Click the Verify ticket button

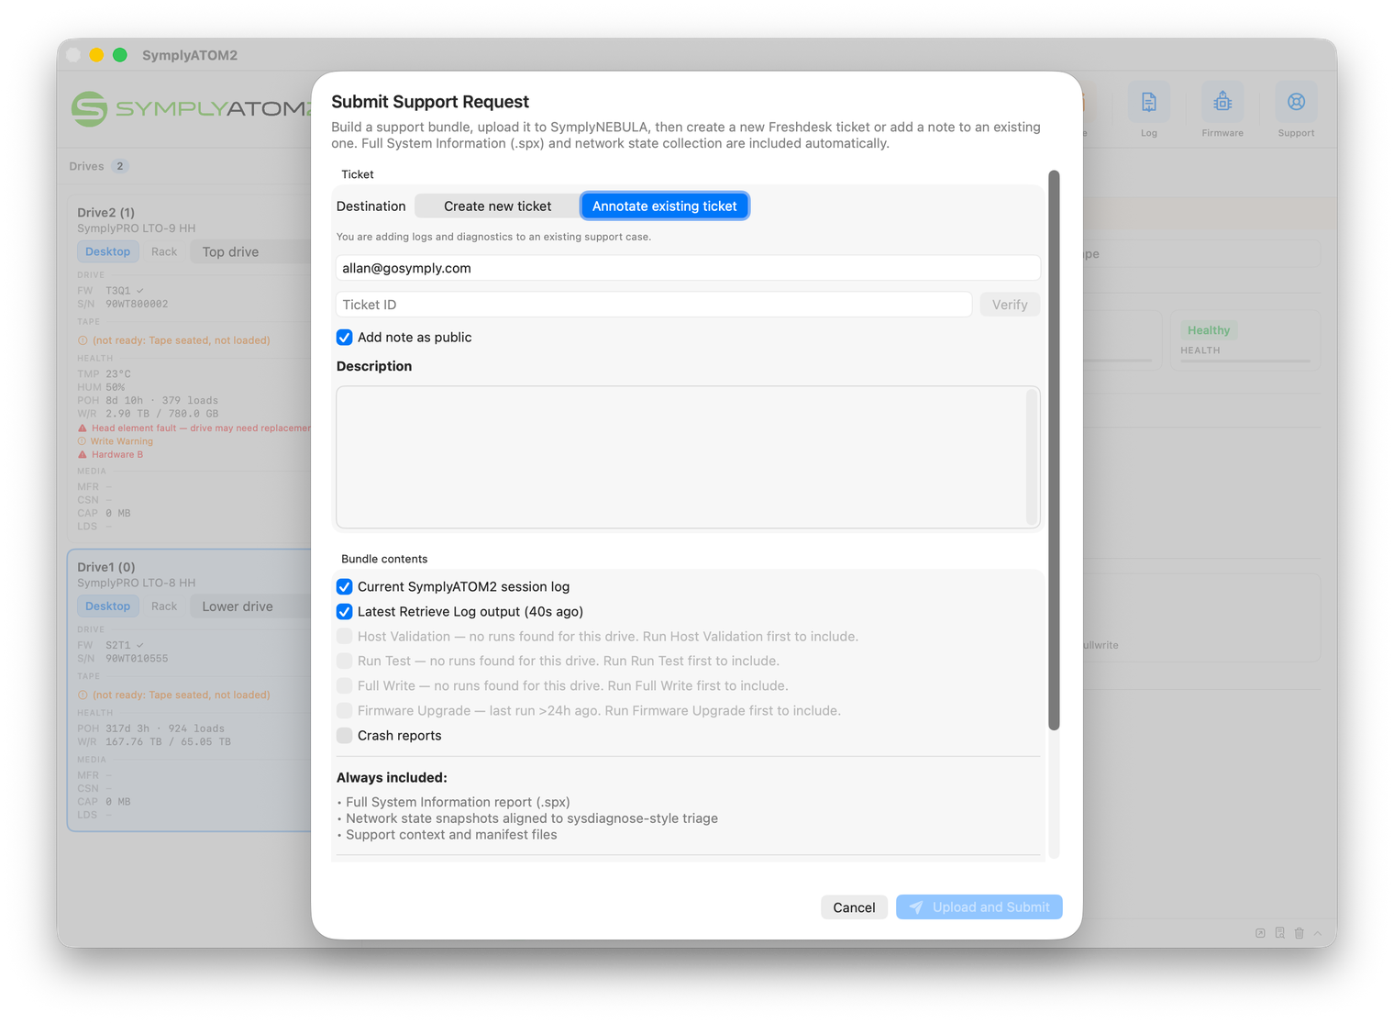[x=1010, y=305]
